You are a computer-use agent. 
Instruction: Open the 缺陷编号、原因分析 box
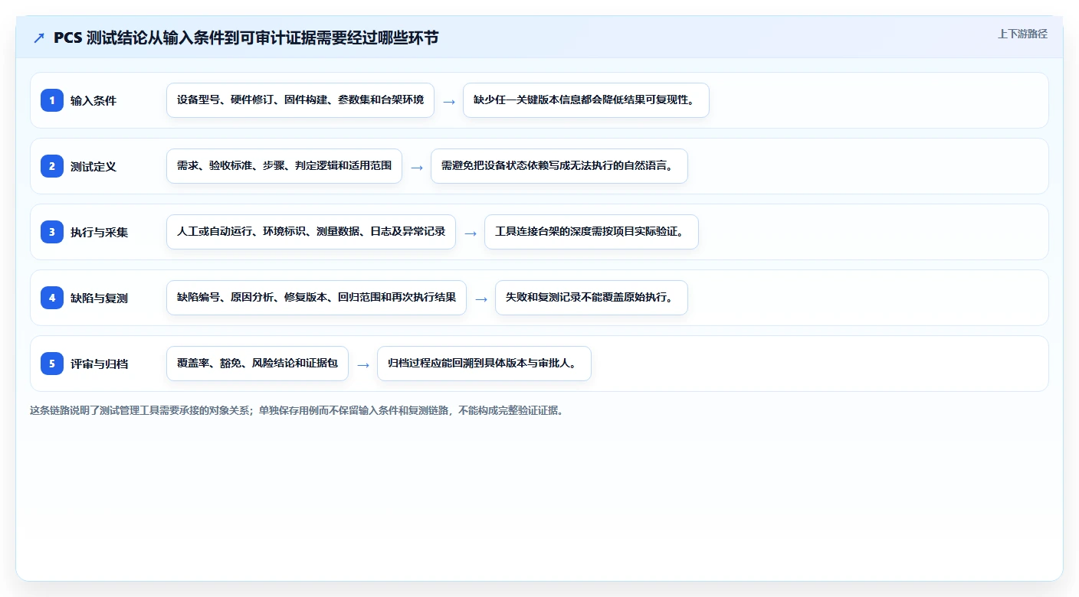[x=316, y=298]
